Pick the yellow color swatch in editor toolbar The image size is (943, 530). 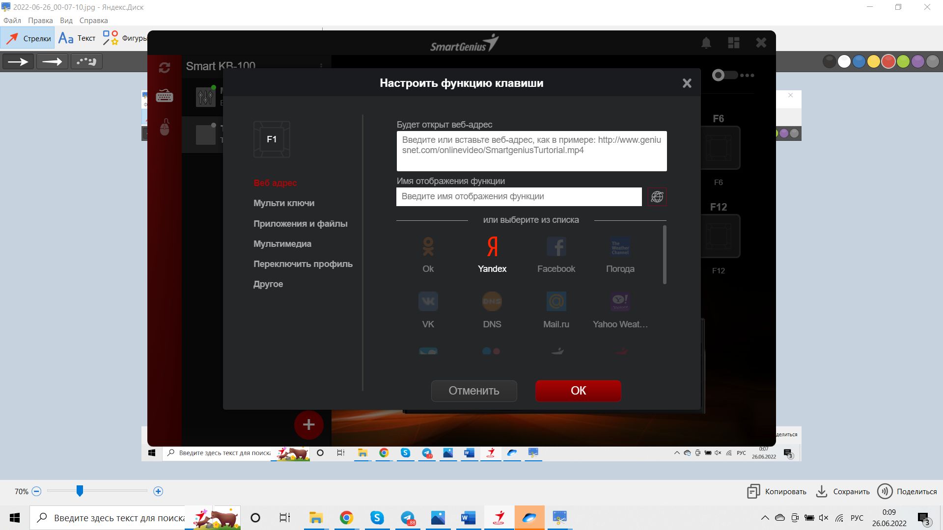click(x=874, y=62)
